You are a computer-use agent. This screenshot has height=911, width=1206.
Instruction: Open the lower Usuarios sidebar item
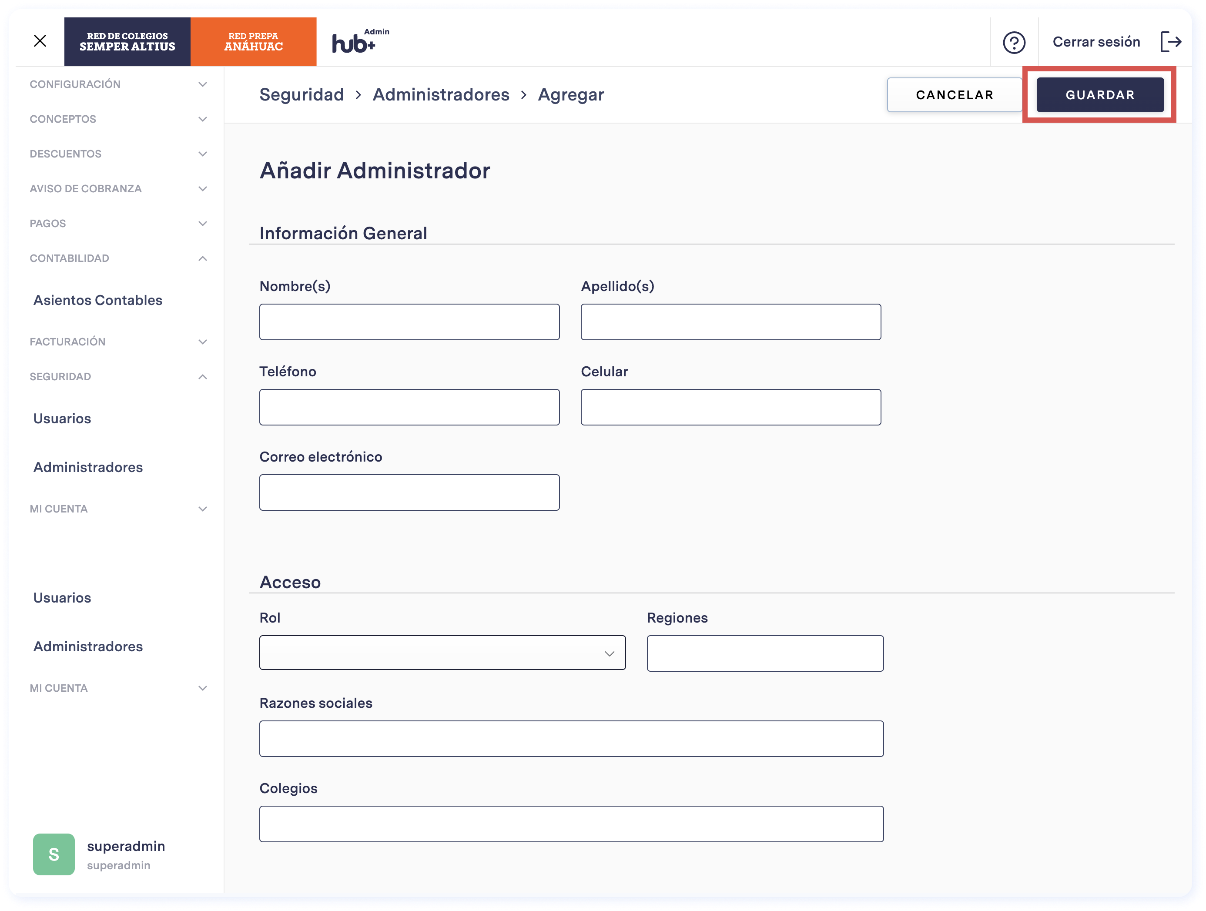click(x=62, y=597)
